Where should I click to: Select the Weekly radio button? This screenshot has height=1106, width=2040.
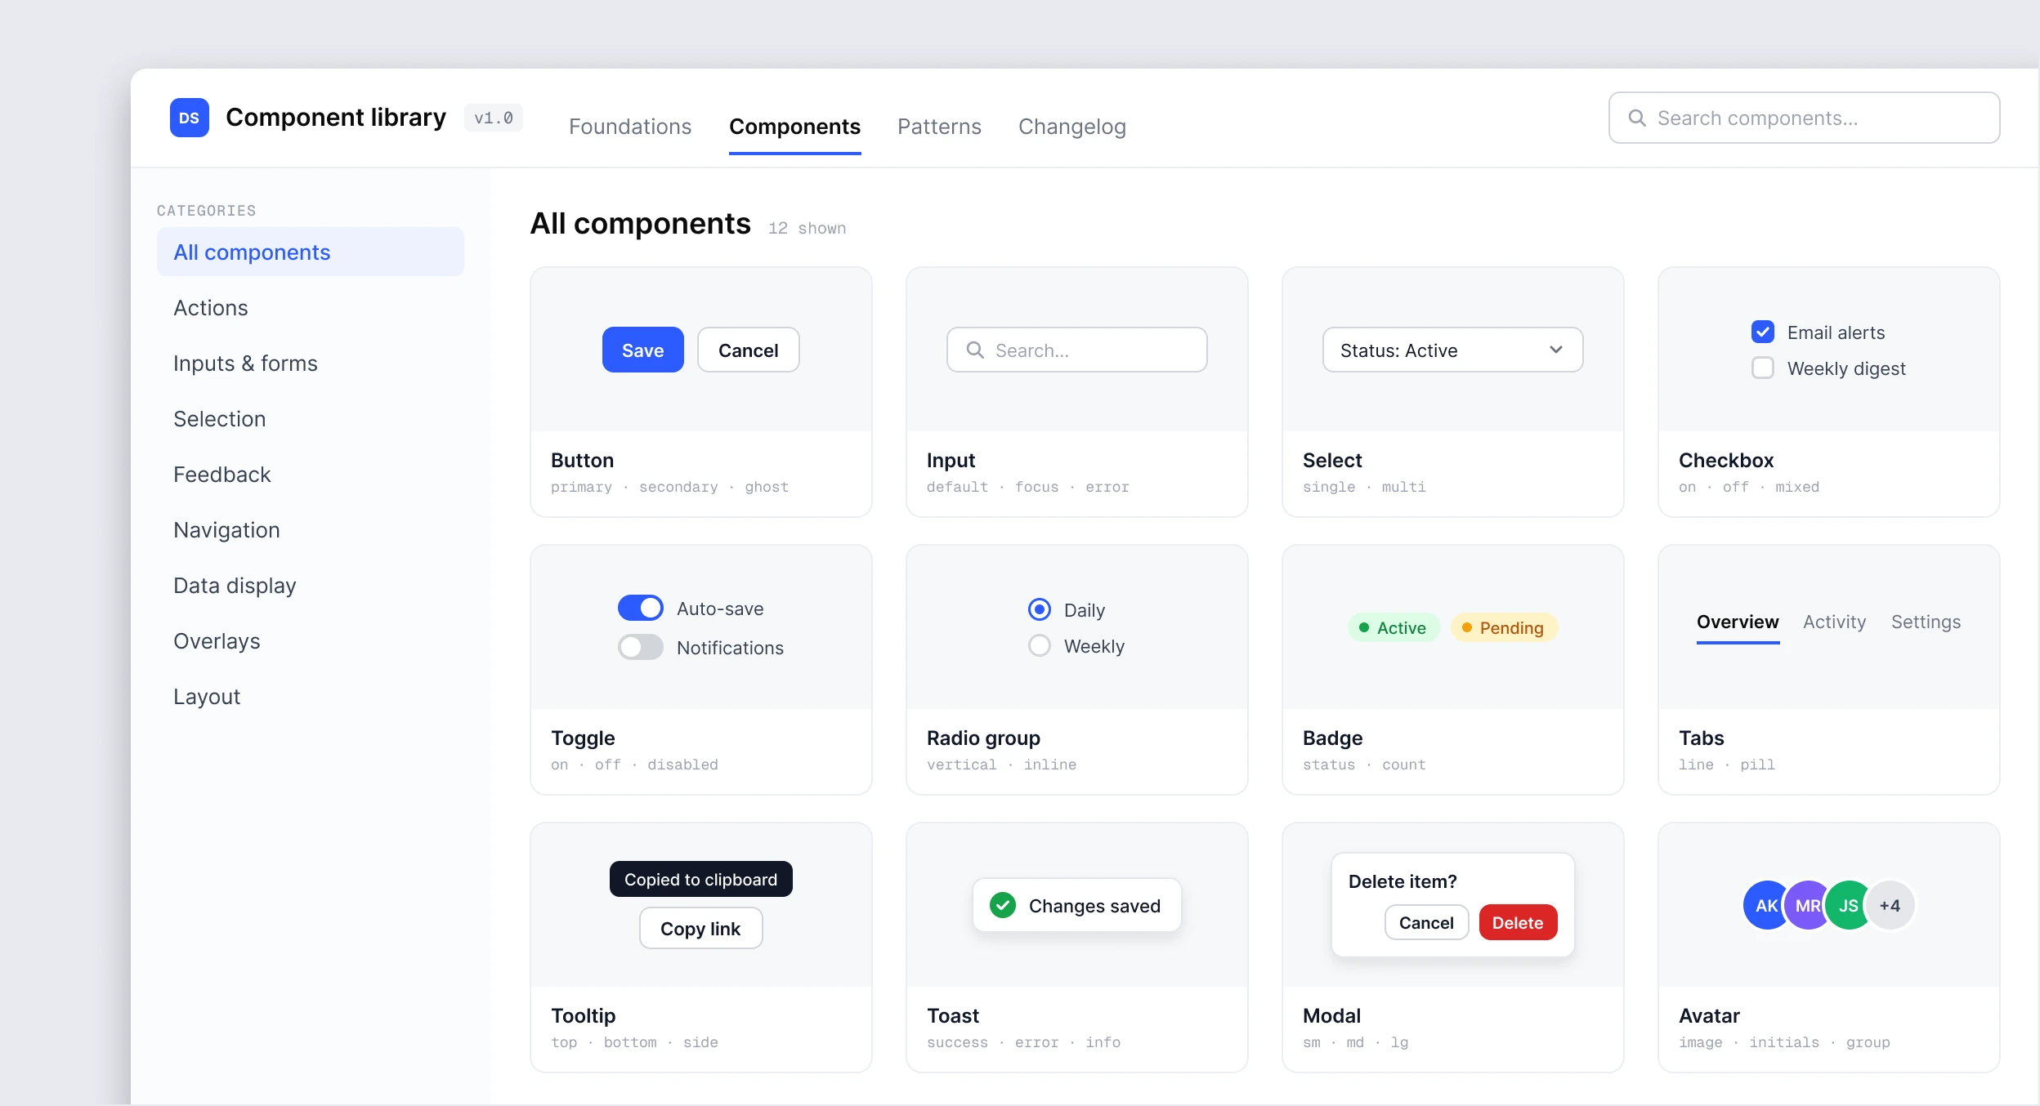[x=1039, y=645]
